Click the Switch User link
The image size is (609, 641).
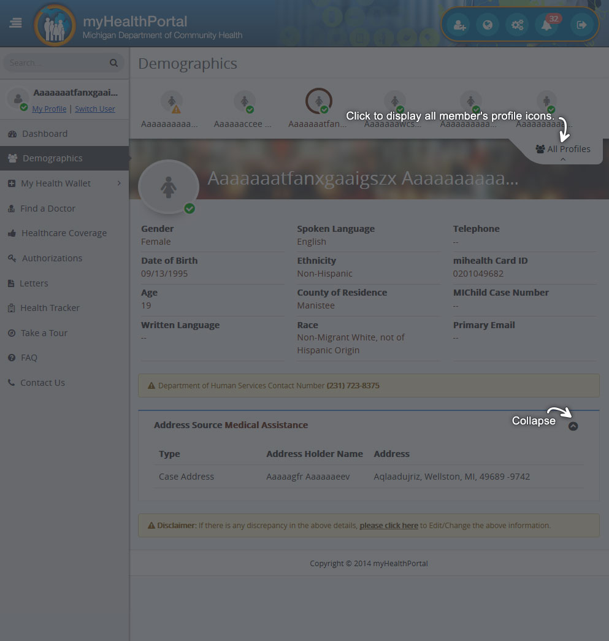point(95,109)
